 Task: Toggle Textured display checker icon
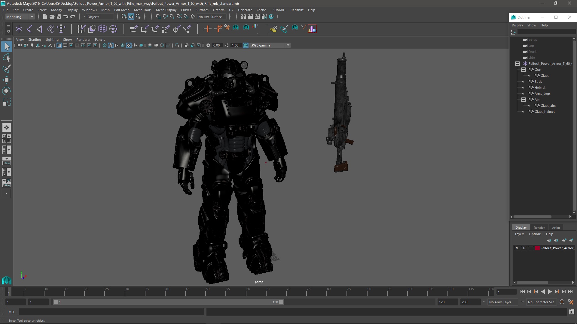click(x=129, y=45)
